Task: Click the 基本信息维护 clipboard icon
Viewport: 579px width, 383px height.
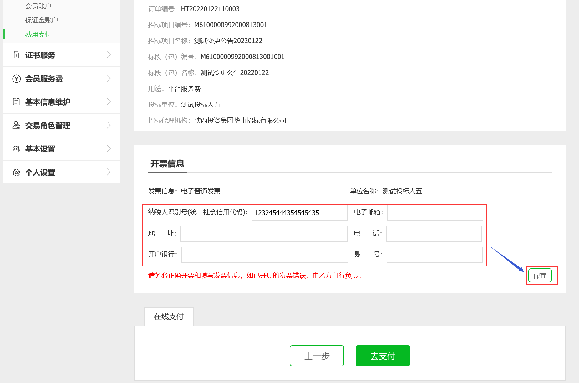Action: pos(17,102)
